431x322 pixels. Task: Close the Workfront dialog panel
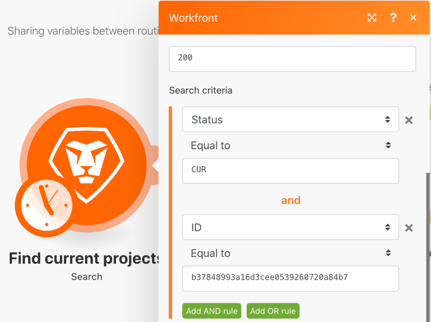click(413, 18)
